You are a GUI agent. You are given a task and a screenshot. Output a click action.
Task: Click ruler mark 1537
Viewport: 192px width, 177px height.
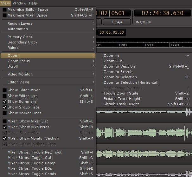[149, 45]
